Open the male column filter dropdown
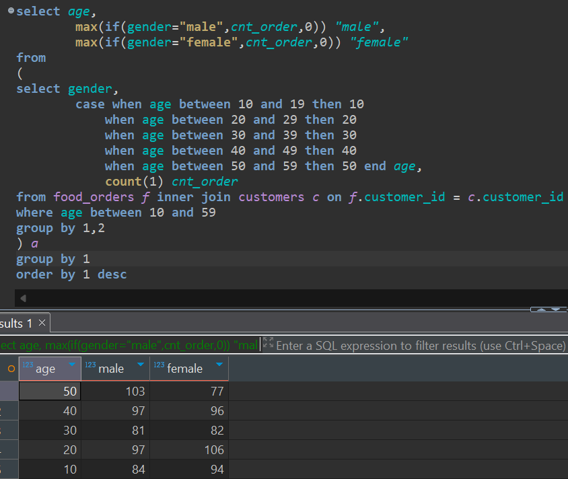 click(x=141, y=364)
